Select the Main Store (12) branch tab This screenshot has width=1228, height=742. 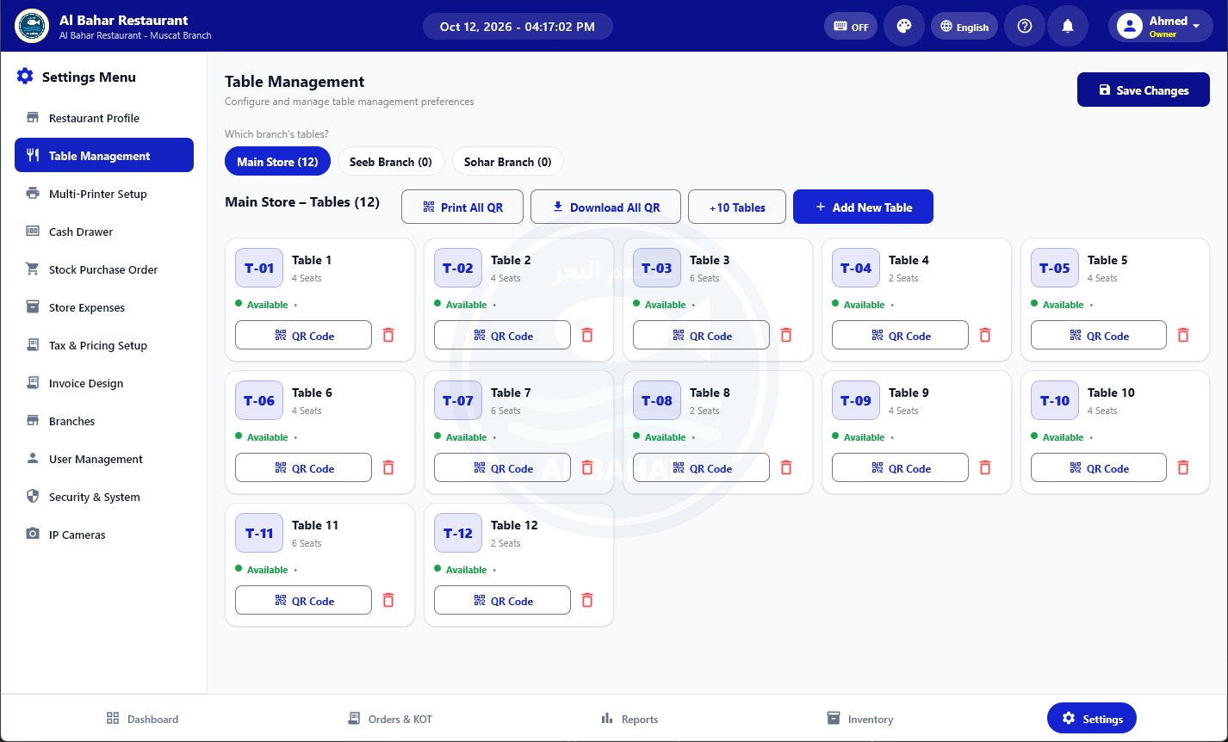[277, 162]
